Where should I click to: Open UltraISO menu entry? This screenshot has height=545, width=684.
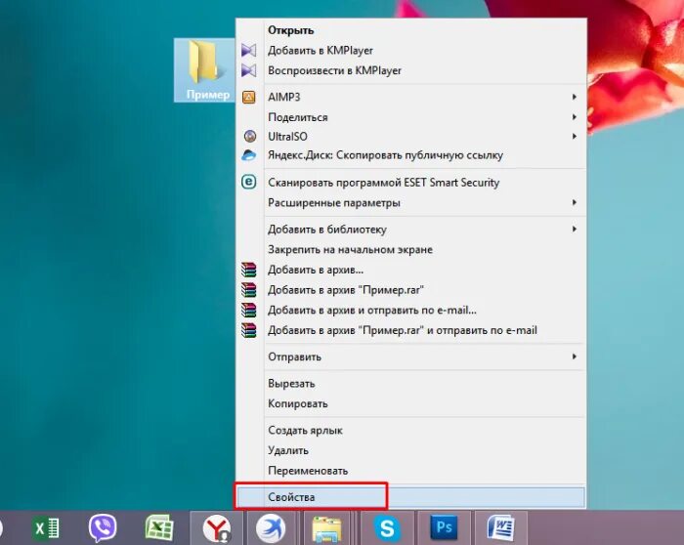pos(411,136)
